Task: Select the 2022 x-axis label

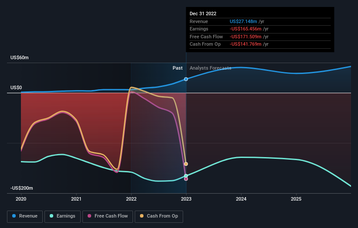Action: pyautogui.click(x=131, y=199)
